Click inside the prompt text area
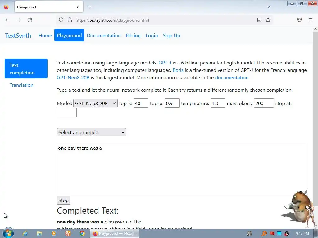Viewport: 318px width, 238px height. (182, 169)
